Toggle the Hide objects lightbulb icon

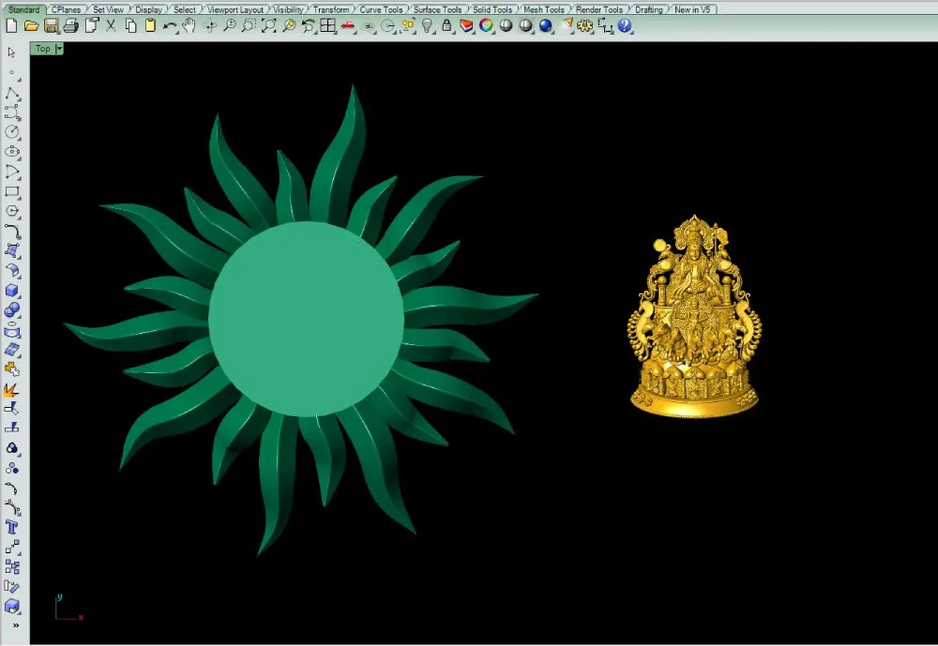point(427,25)
